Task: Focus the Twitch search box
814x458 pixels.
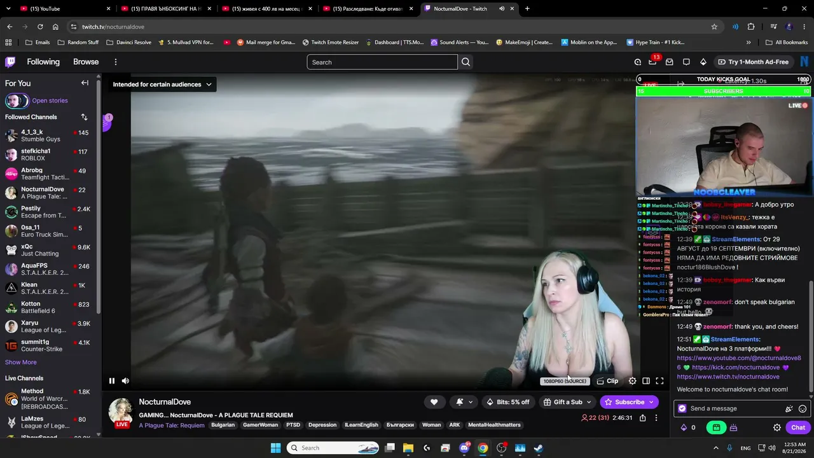Action: 382,62
